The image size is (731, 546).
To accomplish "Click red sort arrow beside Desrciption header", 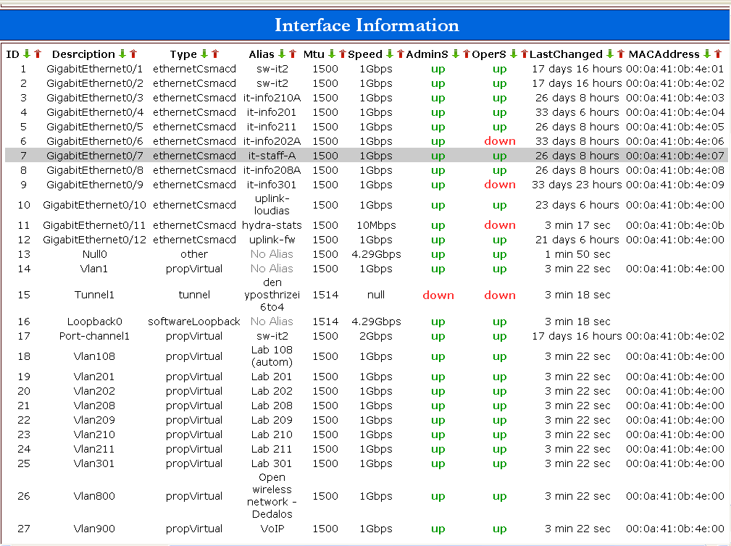I will tap(133, 54).
